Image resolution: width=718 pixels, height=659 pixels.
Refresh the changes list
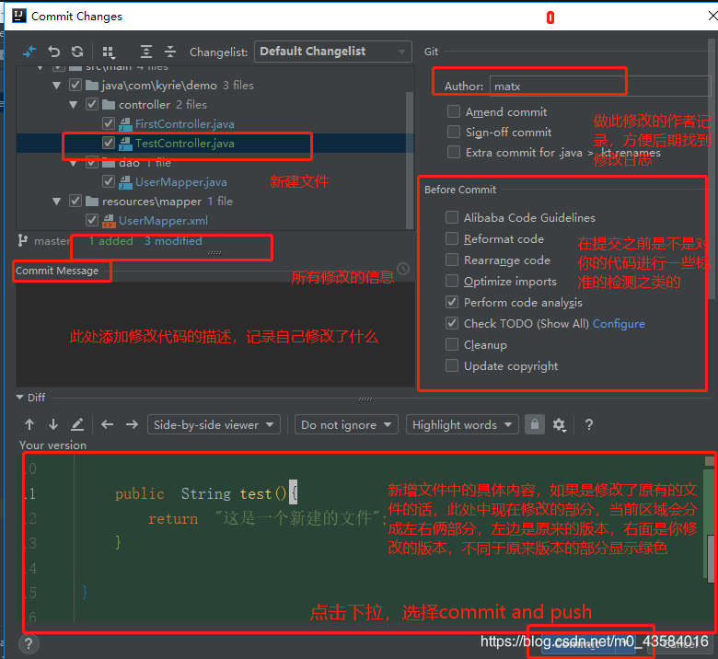(x=77, y=52)
